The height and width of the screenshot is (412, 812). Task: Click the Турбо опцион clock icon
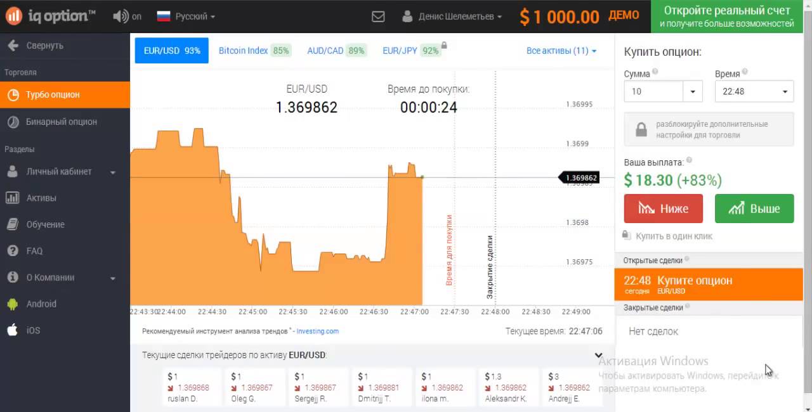pyautogui.click(x=12, y=94)
